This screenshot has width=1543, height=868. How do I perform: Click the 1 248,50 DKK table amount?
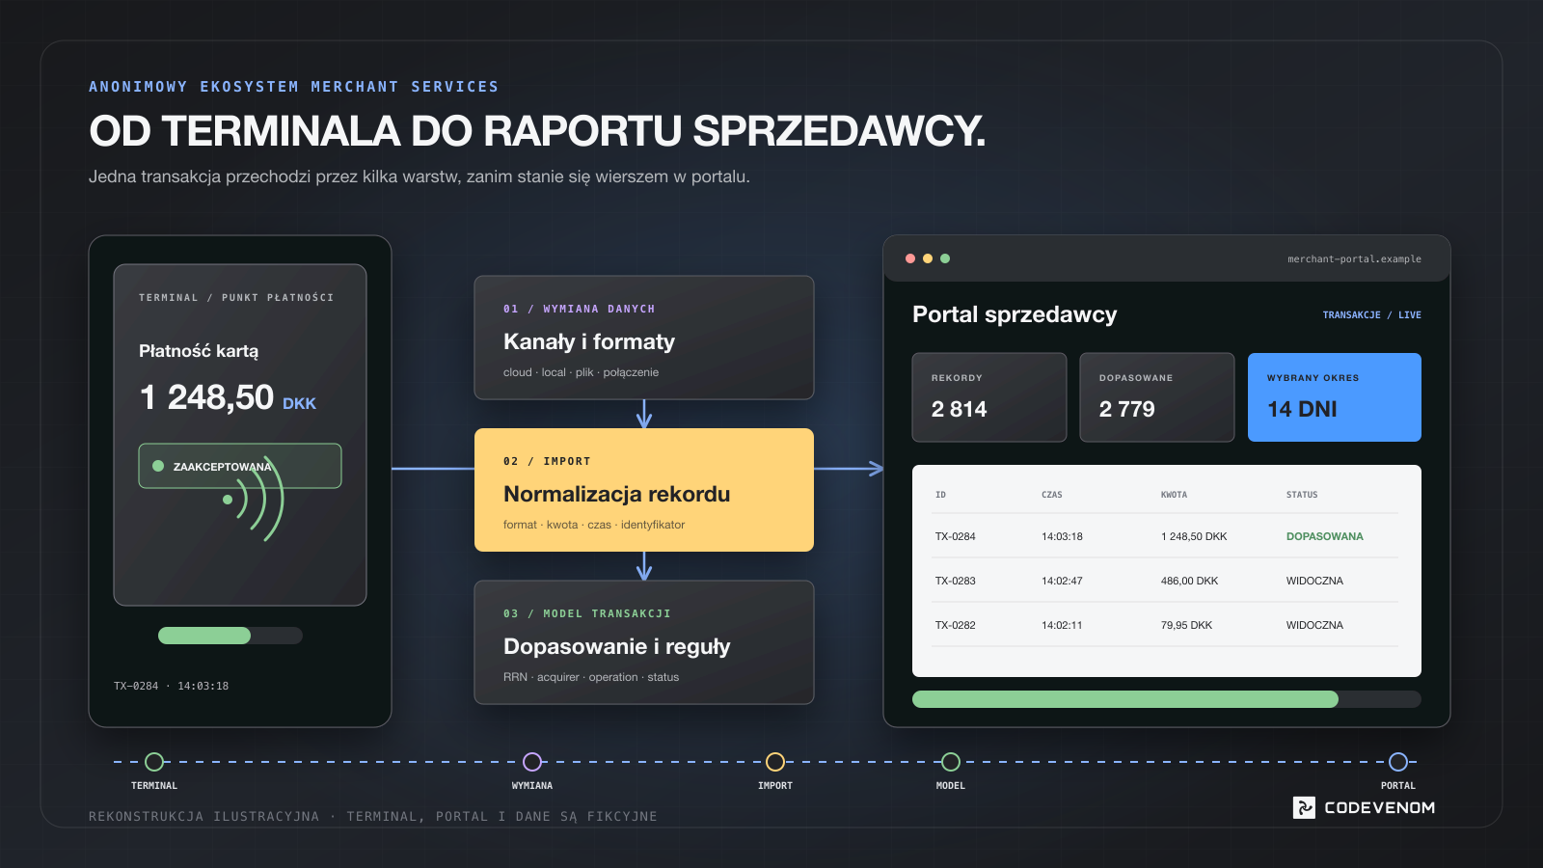[1194, 536]
